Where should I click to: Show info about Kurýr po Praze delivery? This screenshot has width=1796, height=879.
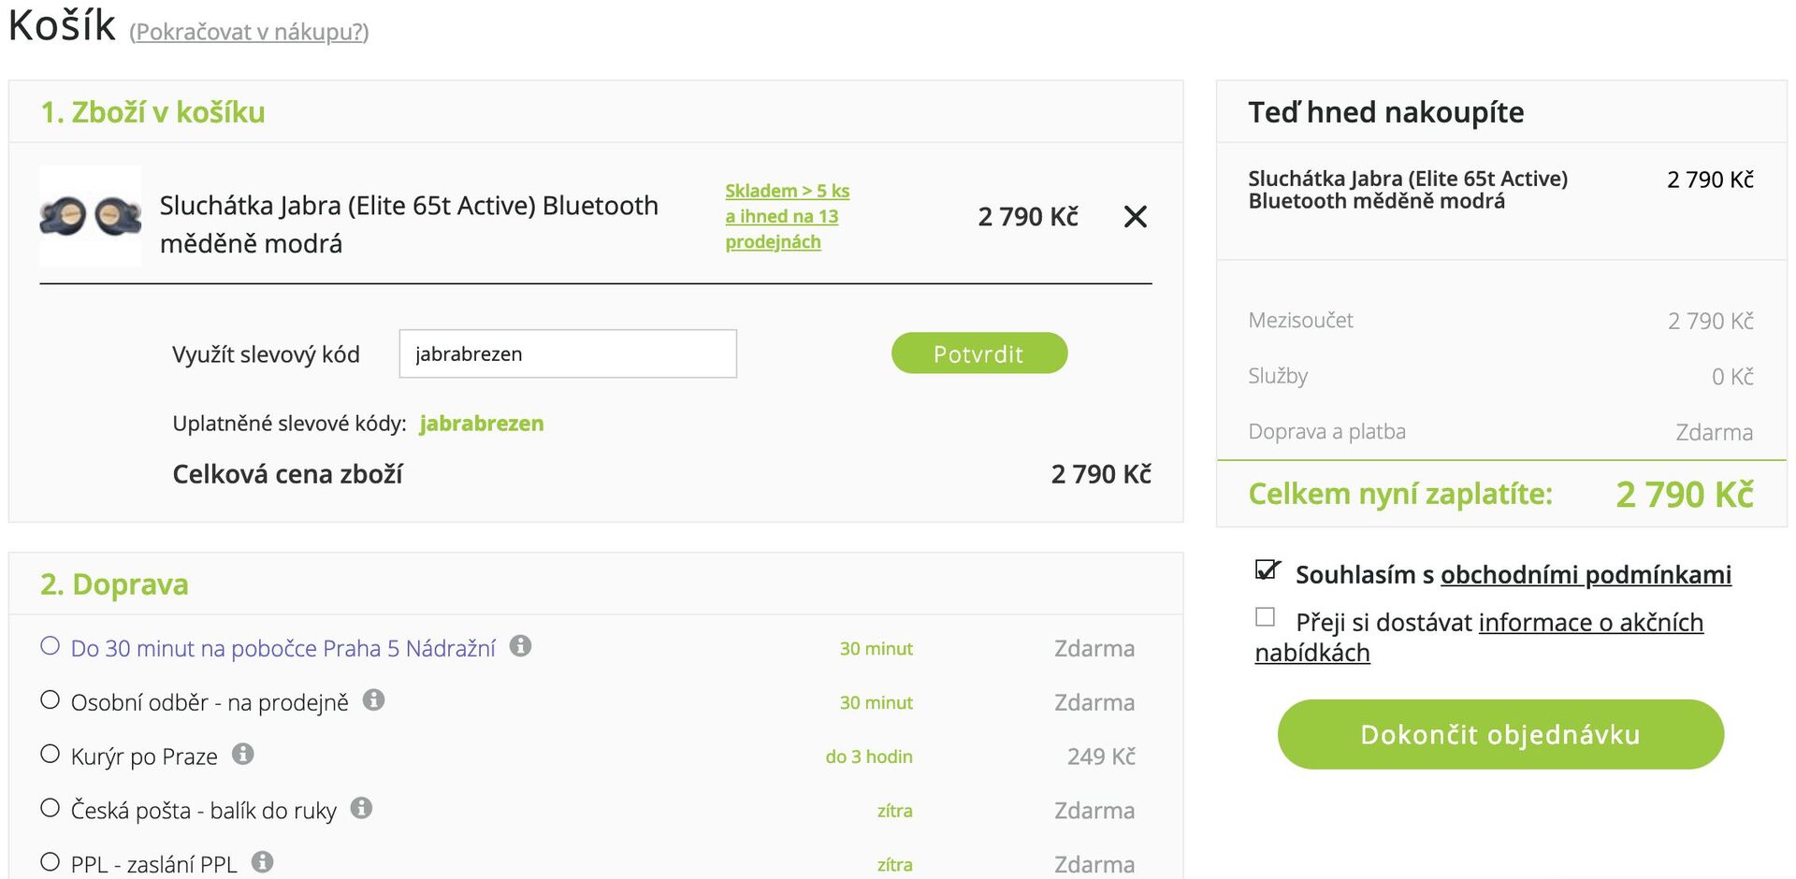pyautogui.click(x=244, y=754)
